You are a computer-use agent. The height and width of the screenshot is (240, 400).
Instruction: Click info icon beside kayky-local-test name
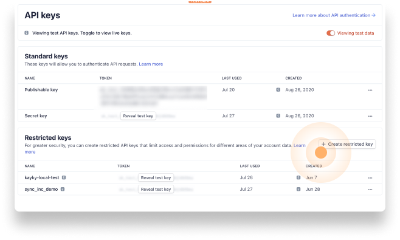coord(64,177)
